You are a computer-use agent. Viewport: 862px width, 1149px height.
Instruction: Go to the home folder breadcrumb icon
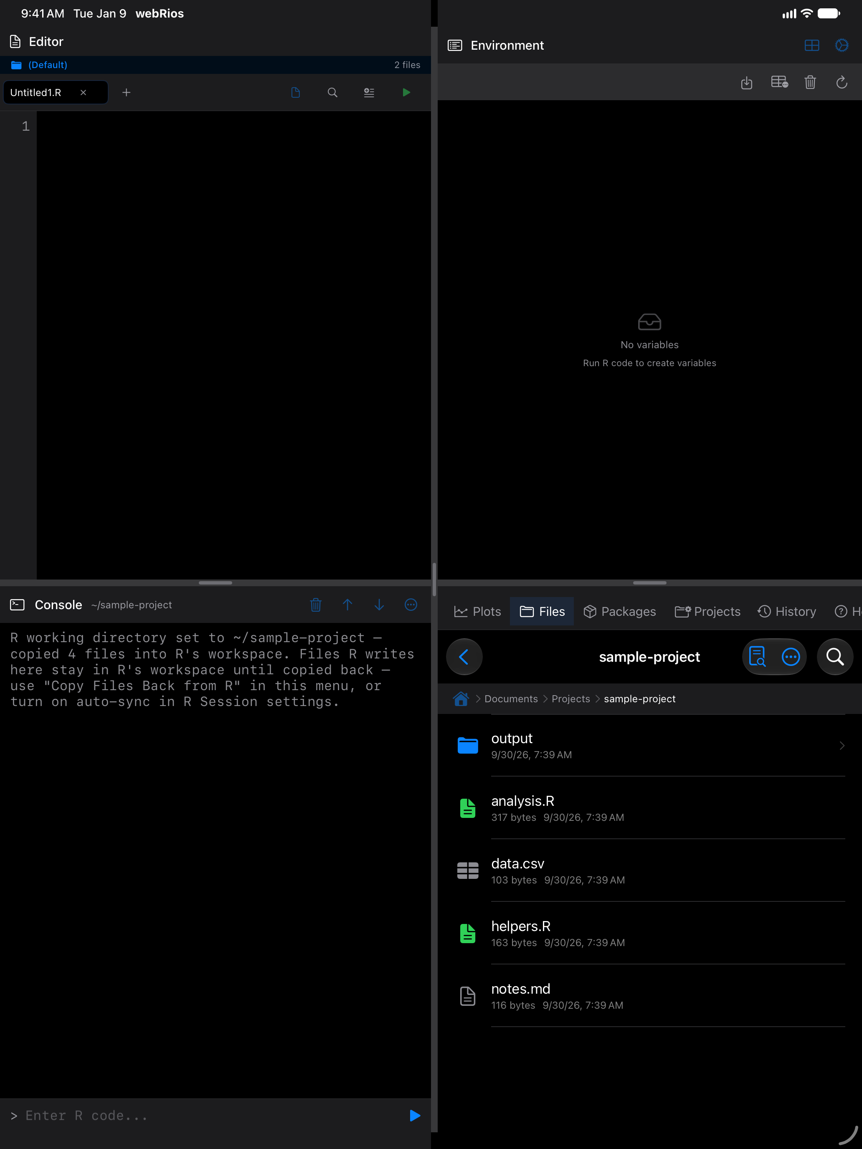coord(461,699)
